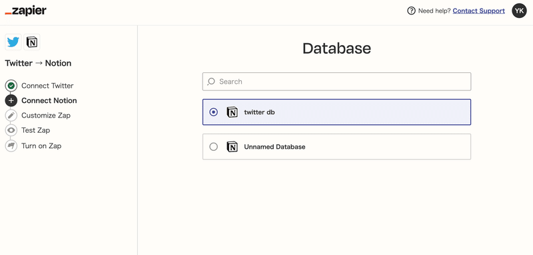Click the flag icon for Turn on Zap
533x255 pixels.
11,146
